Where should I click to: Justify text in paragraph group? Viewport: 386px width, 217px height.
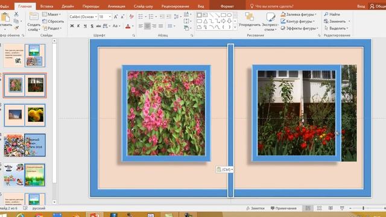tap(161, 26)
